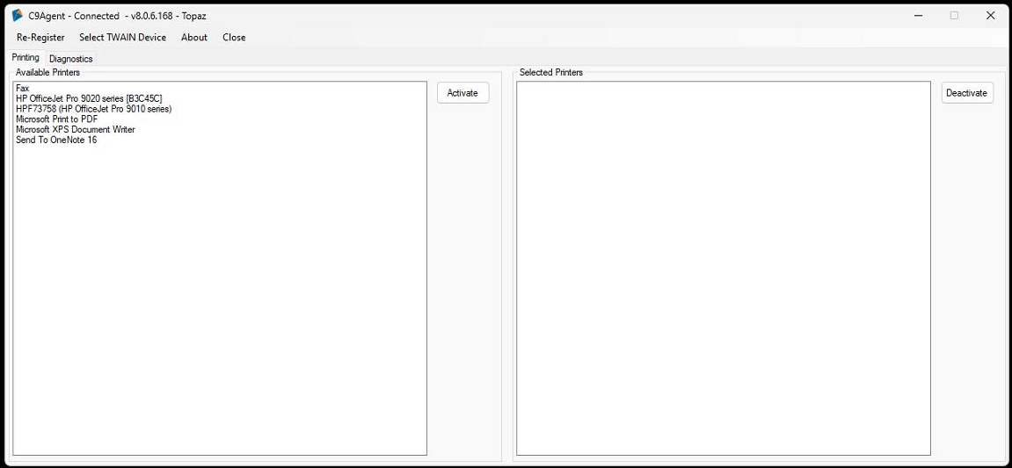Screen dimensions: 1012x468
Task: Select HPF73758 HP OfficeJet Pro 9010 printer
Action: click(93, 109)
